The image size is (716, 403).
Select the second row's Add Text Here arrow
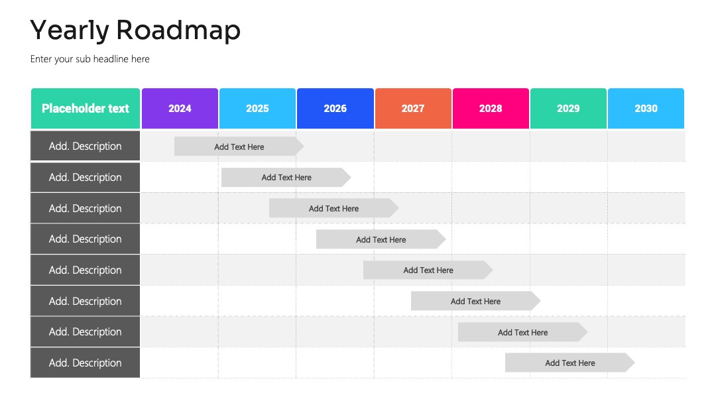click(286, 178)
